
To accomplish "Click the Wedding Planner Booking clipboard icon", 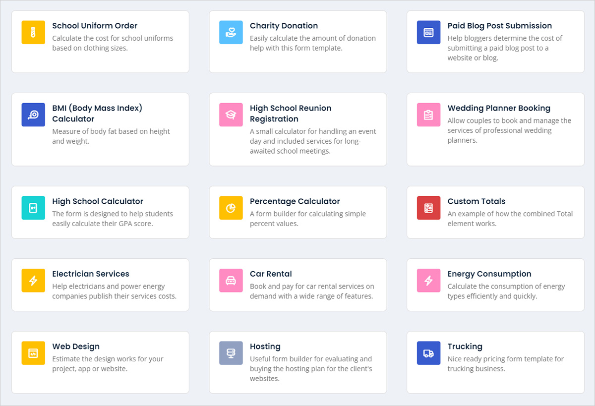I will (429, 115).
